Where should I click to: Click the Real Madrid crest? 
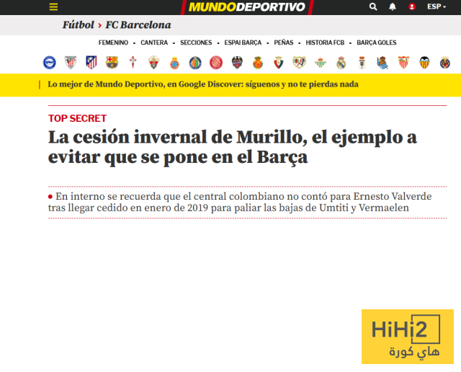pos(341,62)
